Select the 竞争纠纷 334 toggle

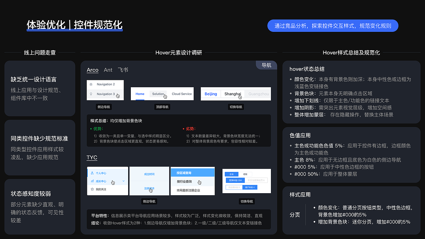click(235, 180)
